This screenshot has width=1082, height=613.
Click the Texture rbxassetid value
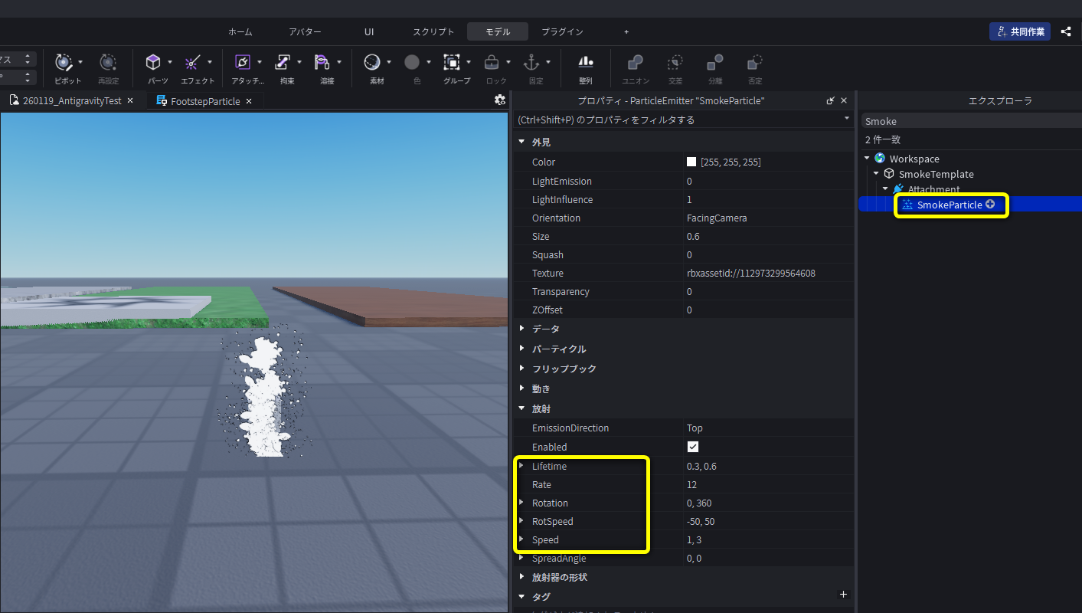point(750,273)
